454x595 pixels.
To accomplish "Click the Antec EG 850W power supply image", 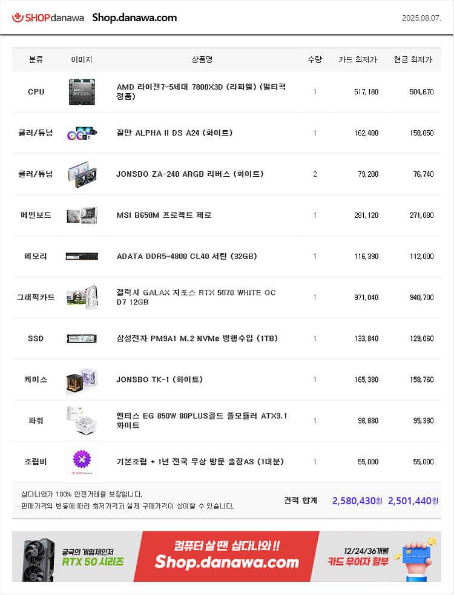I will click(82, 421).
